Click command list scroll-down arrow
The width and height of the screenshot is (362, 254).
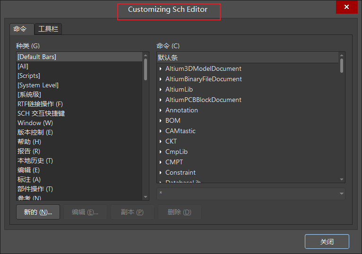[342, 179]
